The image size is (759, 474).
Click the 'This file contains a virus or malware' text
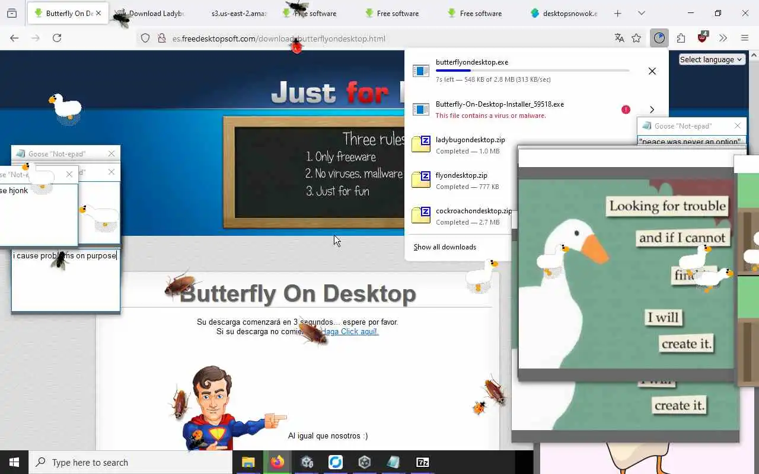click(490, 116)
